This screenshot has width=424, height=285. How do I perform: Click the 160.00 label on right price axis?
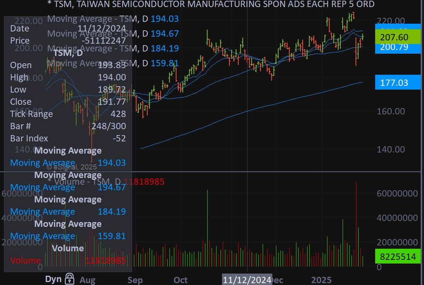[391, 111]
